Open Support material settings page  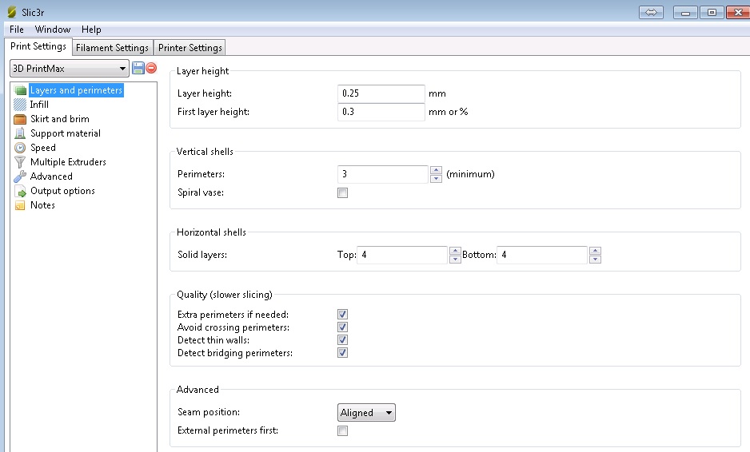click(x=65, y=133)
